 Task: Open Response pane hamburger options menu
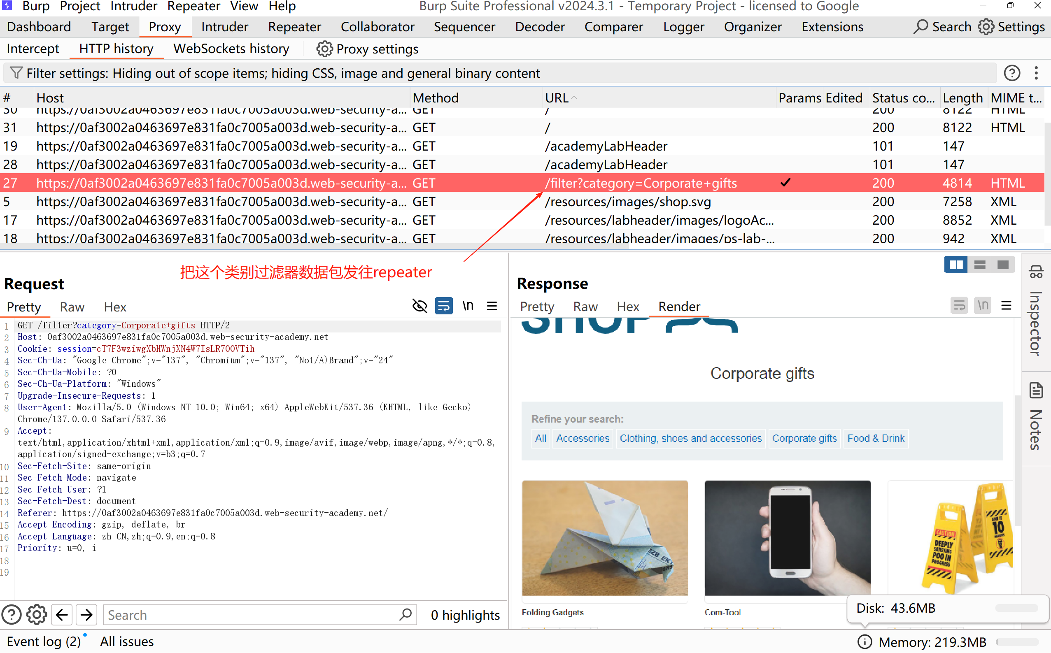click(1007, 306)
